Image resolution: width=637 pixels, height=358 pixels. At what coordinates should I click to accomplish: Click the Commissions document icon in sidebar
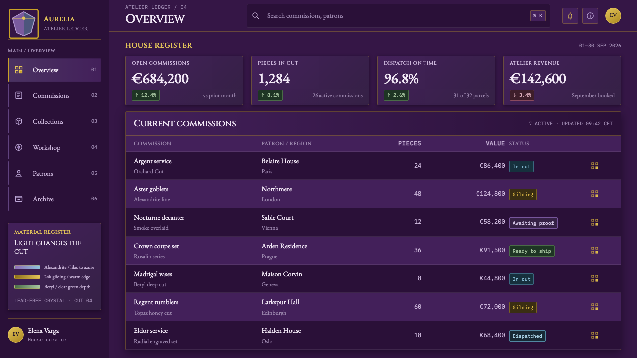coord(19,95)
